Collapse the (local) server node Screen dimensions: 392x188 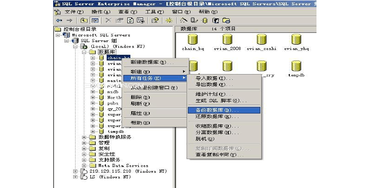click(75, 46)
